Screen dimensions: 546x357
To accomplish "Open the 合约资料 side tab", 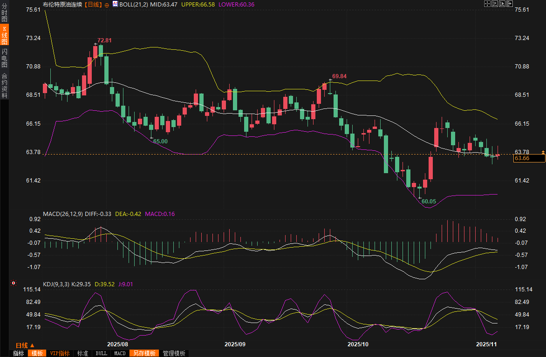I will [x=4, y=85].
